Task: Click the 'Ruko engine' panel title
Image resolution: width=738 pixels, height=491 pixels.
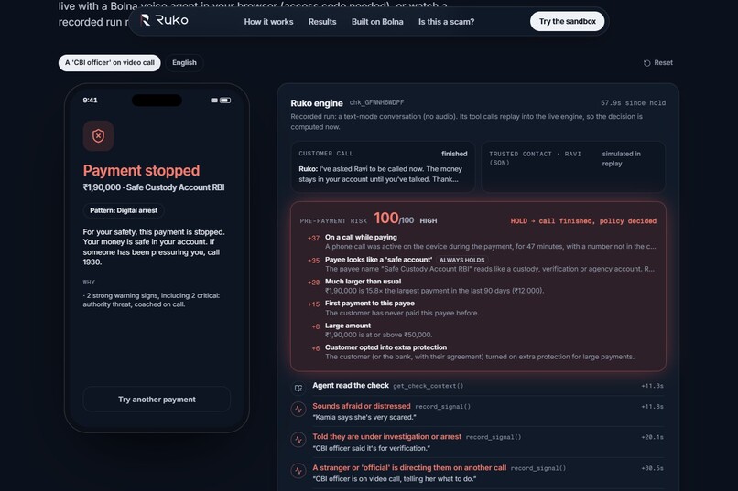Action: click(317, 103)
